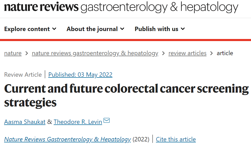Navigate to the 'review articles' breadcrumb

187,53
